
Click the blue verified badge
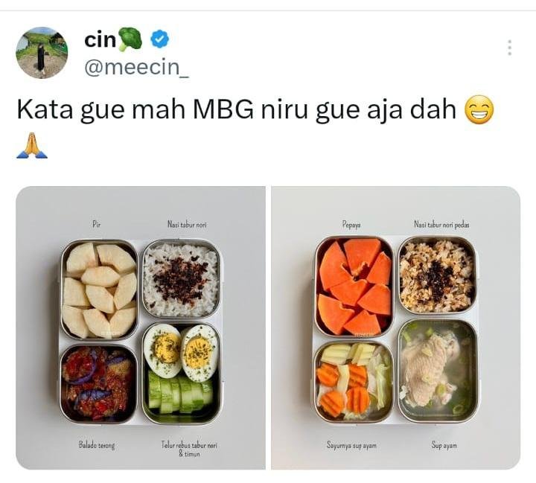click(160, 39)
